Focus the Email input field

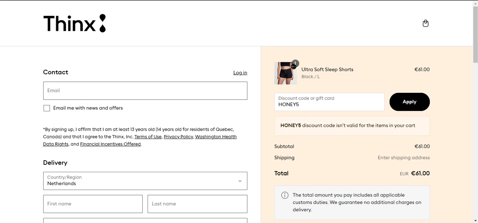point(145,91)
